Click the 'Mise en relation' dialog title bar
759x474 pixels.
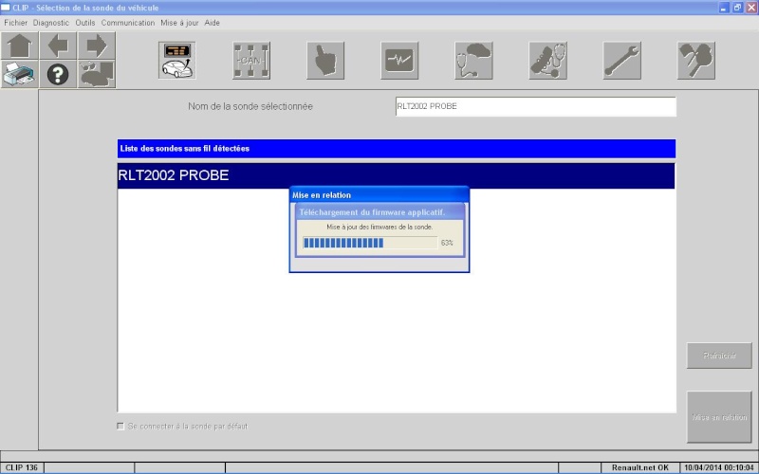point(379,195)
